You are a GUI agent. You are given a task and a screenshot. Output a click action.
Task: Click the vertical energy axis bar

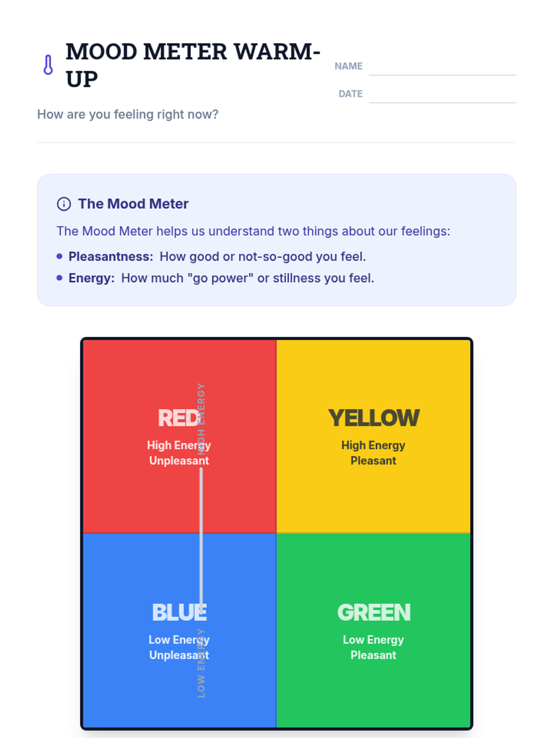[201, 535]
